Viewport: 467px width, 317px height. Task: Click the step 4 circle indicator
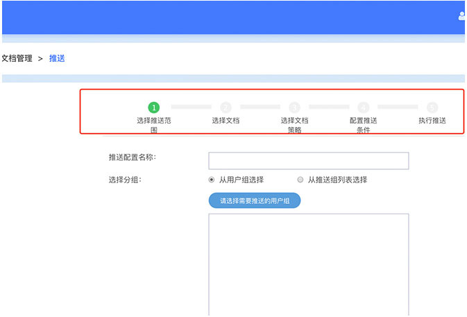[363, 108]
